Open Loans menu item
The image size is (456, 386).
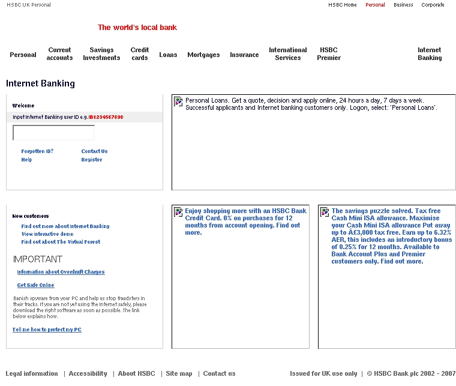click(168, 55)
